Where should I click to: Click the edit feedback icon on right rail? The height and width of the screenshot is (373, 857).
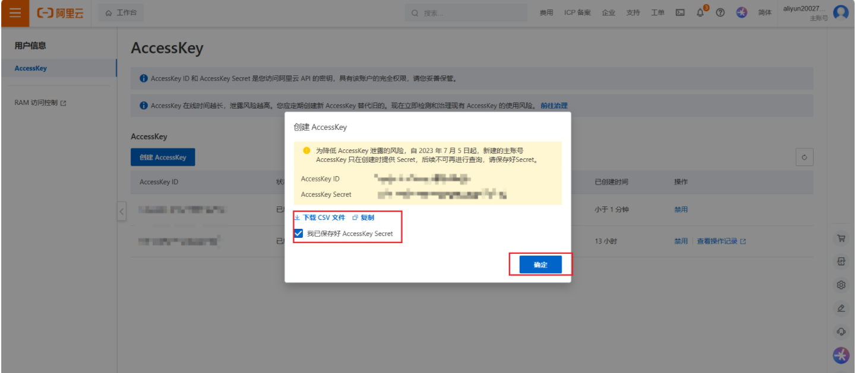841,308
